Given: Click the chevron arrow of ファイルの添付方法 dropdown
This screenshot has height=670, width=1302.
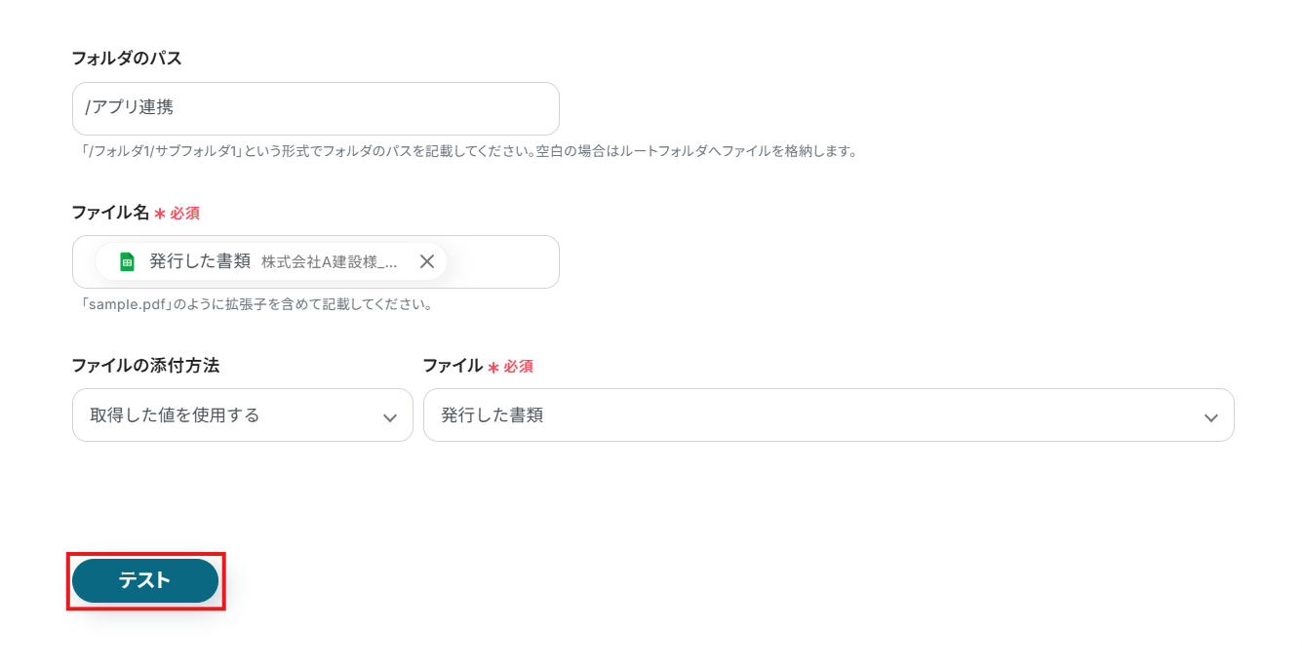Looking at the screenshot, I should 390,417.
